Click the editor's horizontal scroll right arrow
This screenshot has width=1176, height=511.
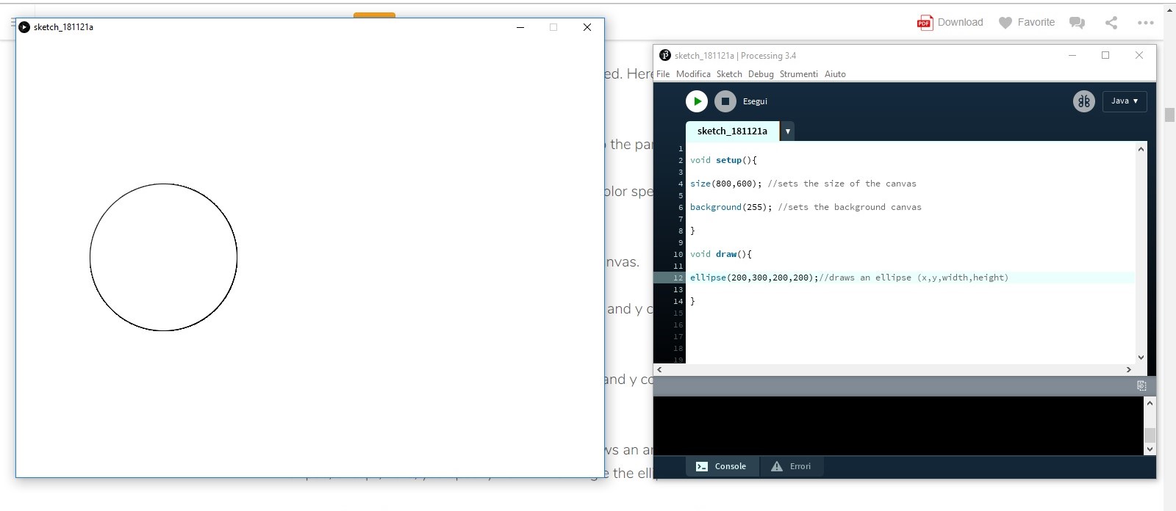(1129, 369)
